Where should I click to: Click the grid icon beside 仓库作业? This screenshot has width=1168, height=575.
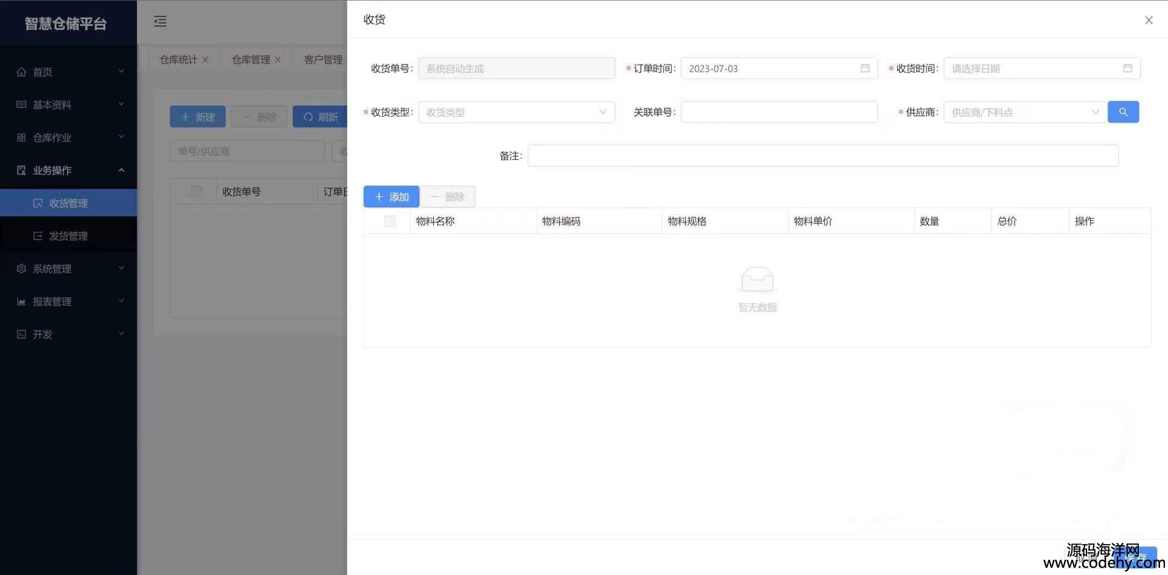21,137
